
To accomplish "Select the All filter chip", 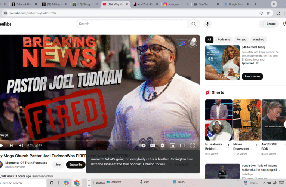I will (x=209, y=39).
